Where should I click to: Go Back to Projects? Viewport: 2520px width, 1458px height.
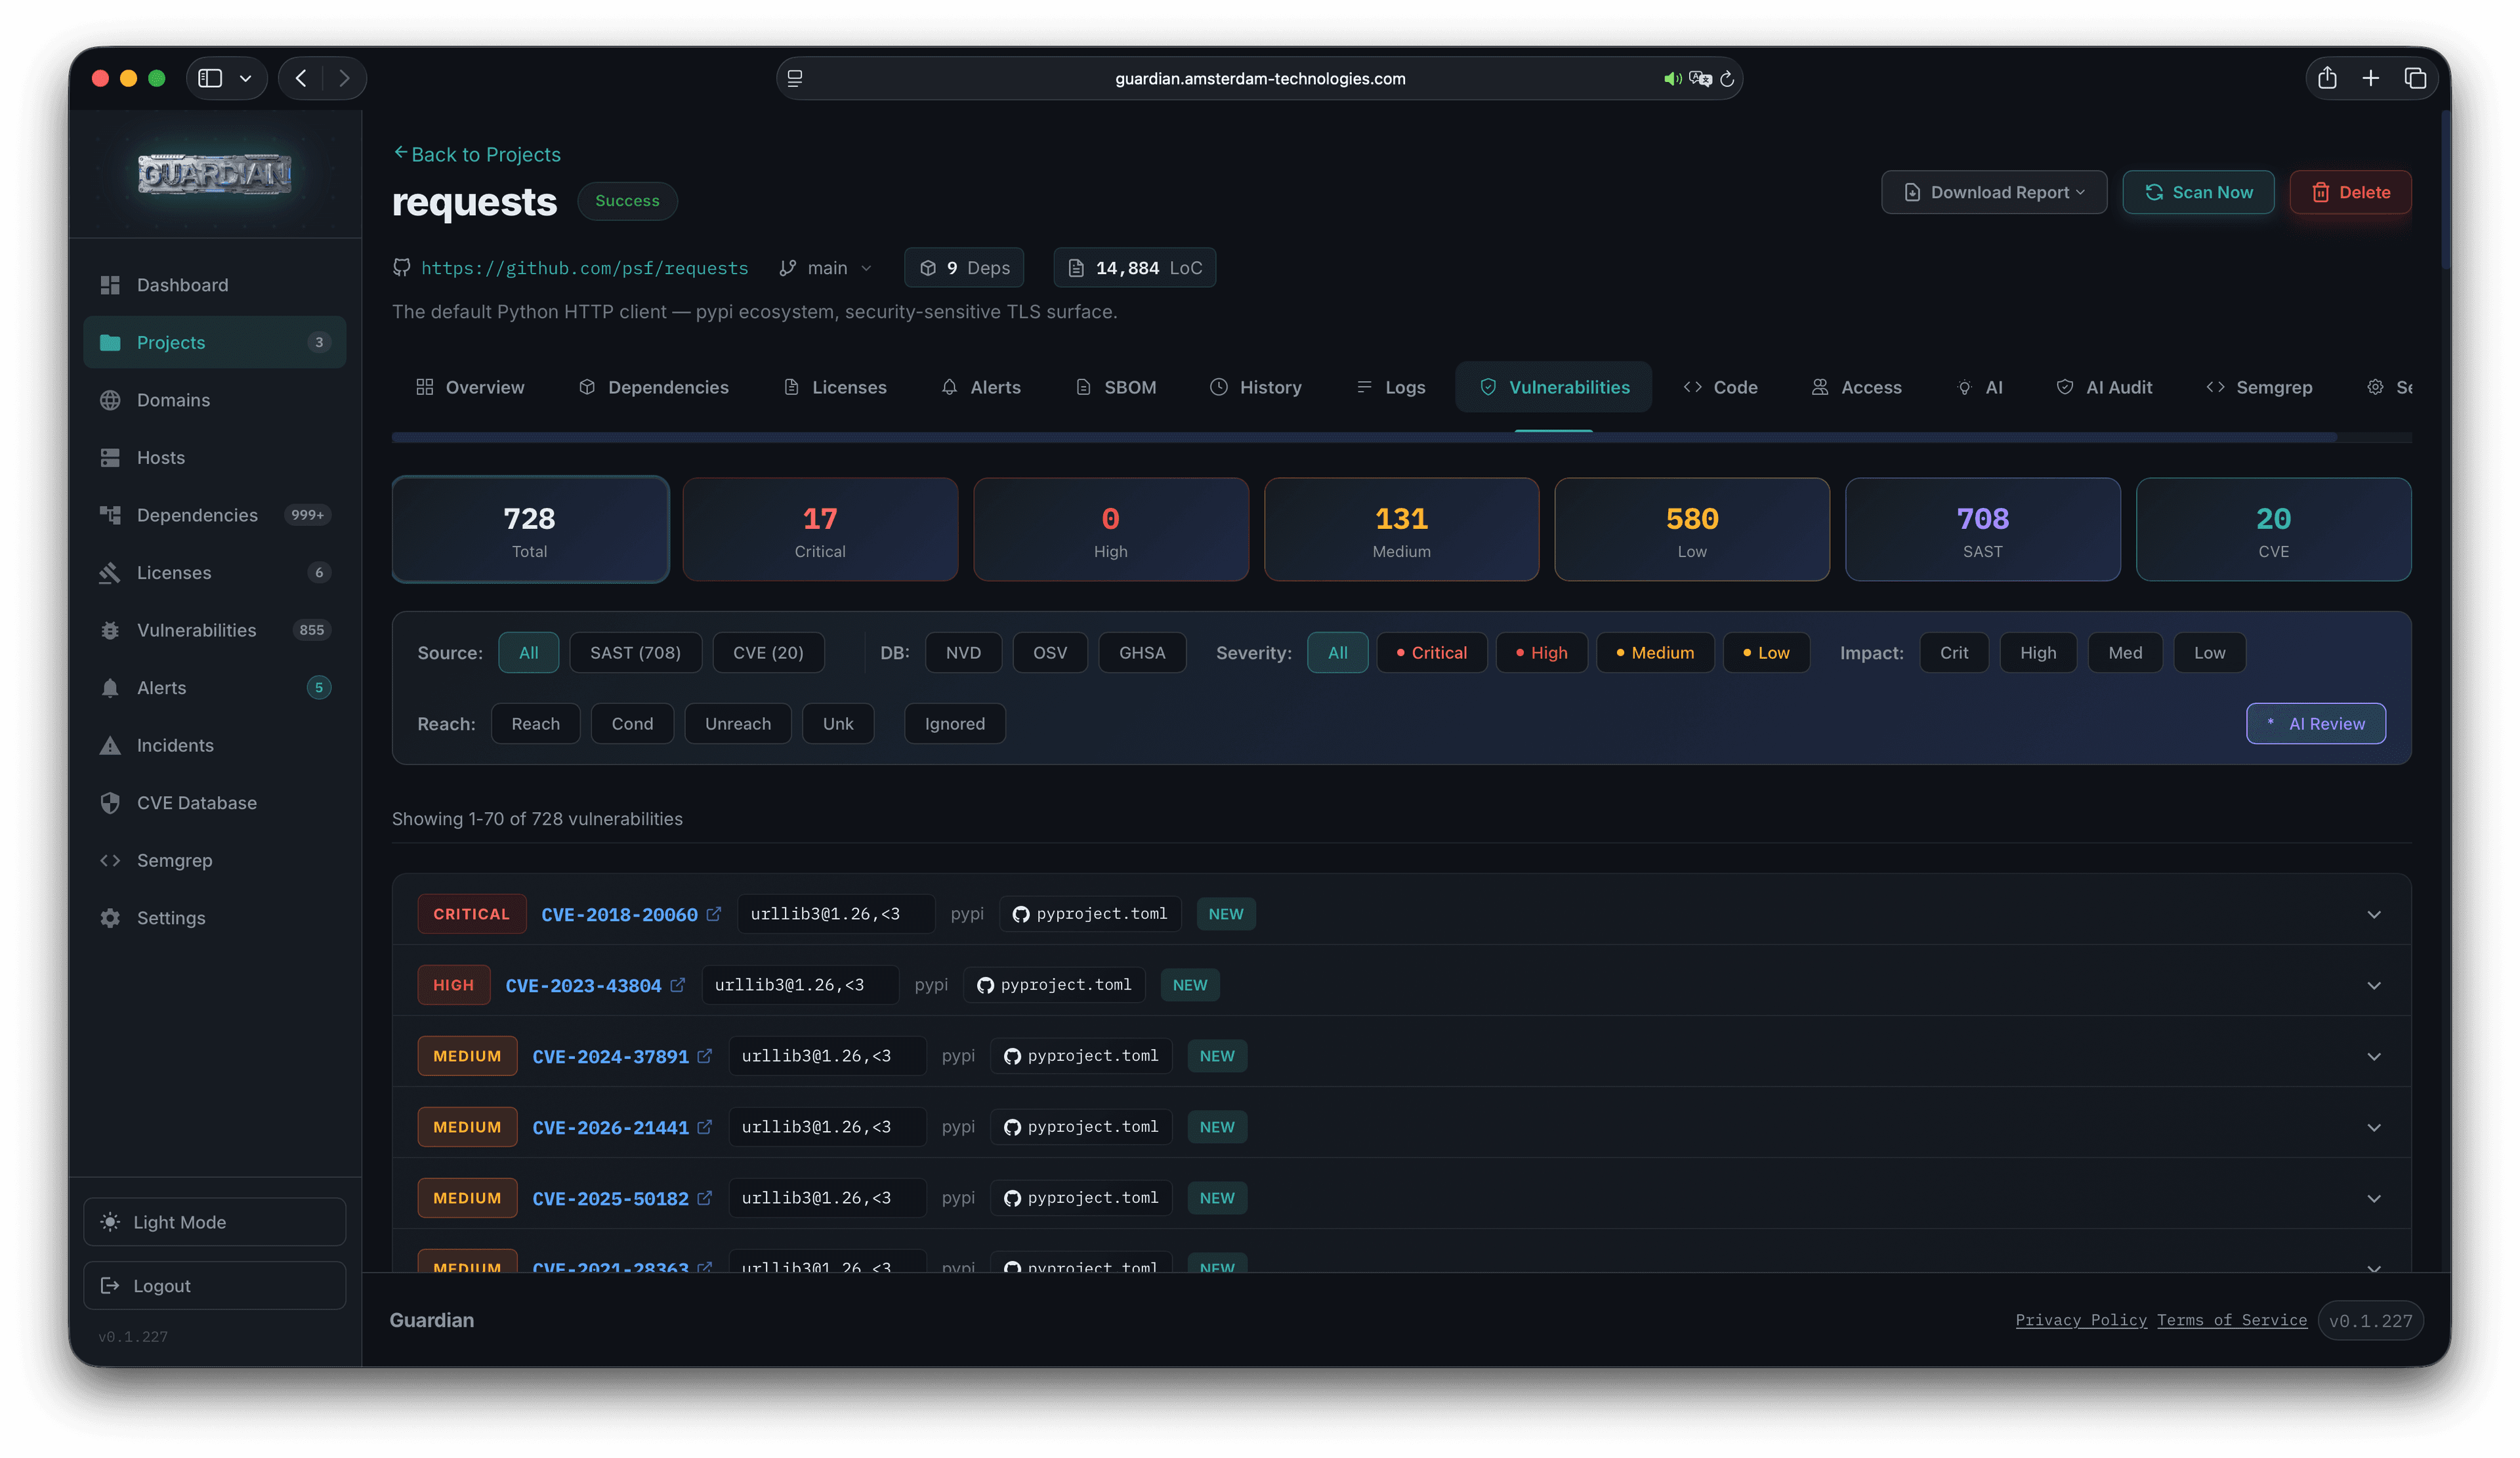pos(477,154)
